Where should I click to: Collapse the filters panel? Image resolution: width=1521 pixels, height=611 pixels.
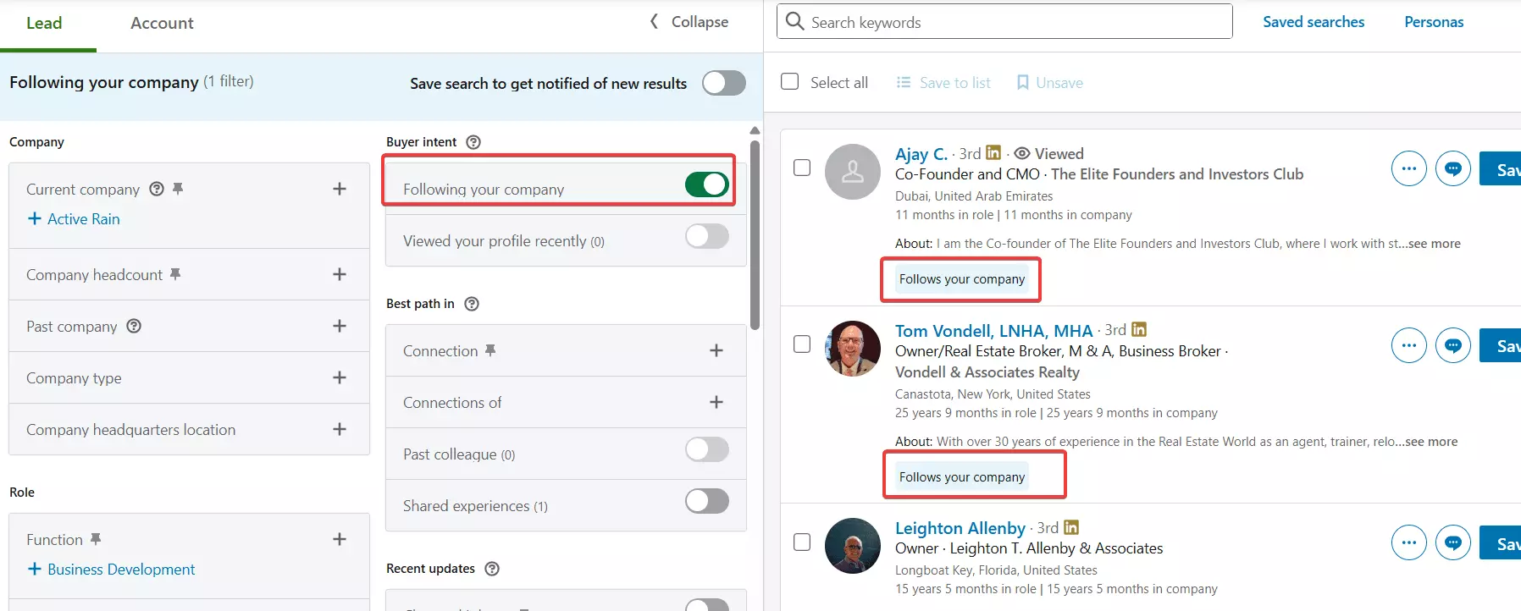[689, 22]
